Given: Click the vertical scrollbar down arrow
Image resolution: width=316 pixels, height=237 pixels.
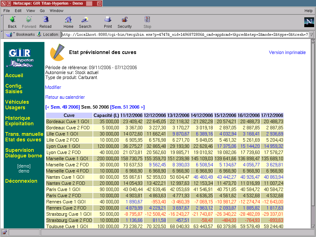Looking at the screenshot, I should [313, 226].
